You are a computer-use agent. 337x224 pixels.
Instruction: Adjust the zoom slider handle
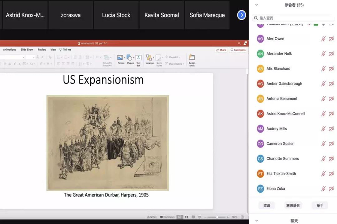click(217, 217)
